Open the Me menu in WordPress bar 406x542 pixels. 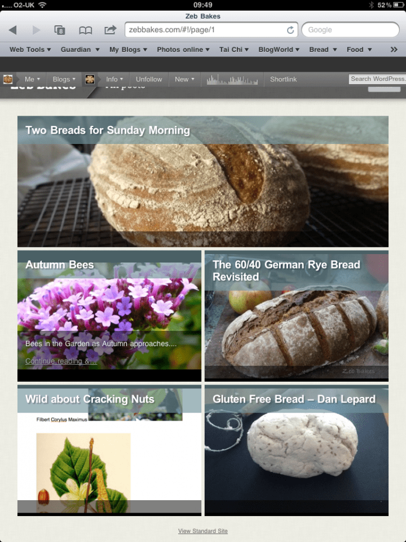(32, 80)
